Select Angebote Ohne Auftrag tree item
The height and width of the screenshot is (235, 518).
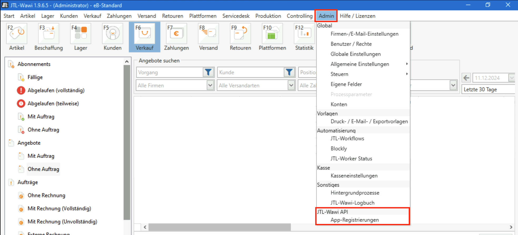[x=43, y=169]
